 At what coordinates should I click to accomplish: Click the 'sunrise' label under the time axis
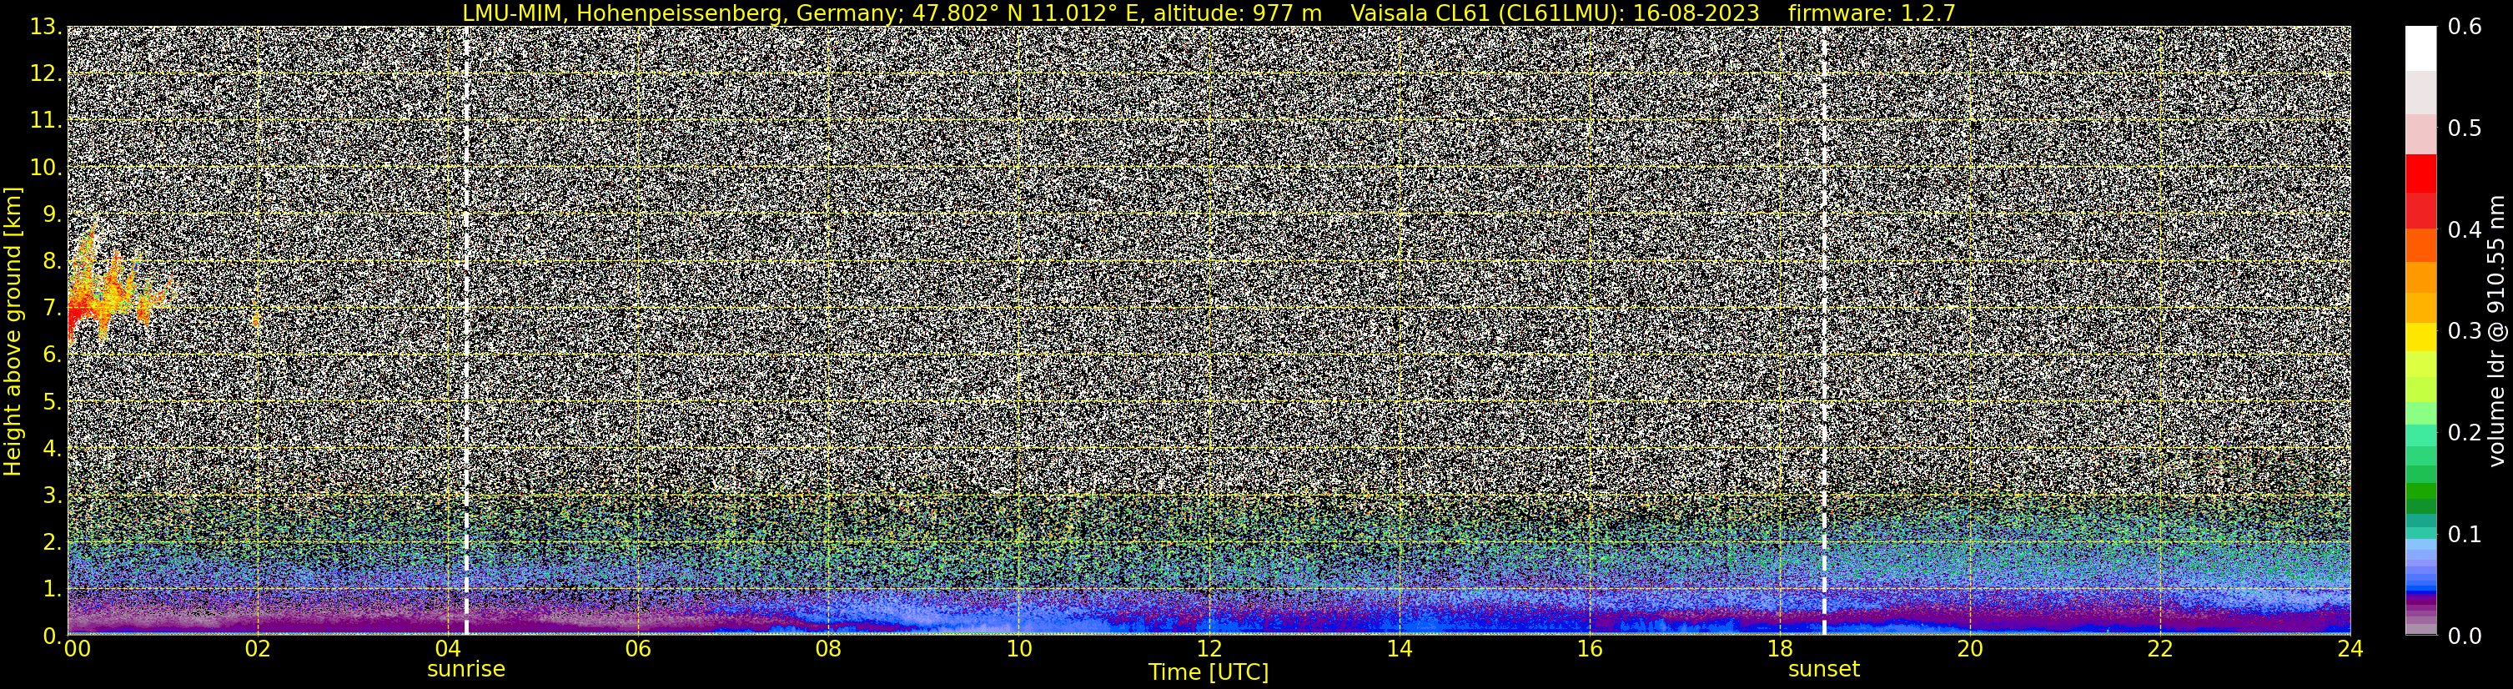(466, 670)
